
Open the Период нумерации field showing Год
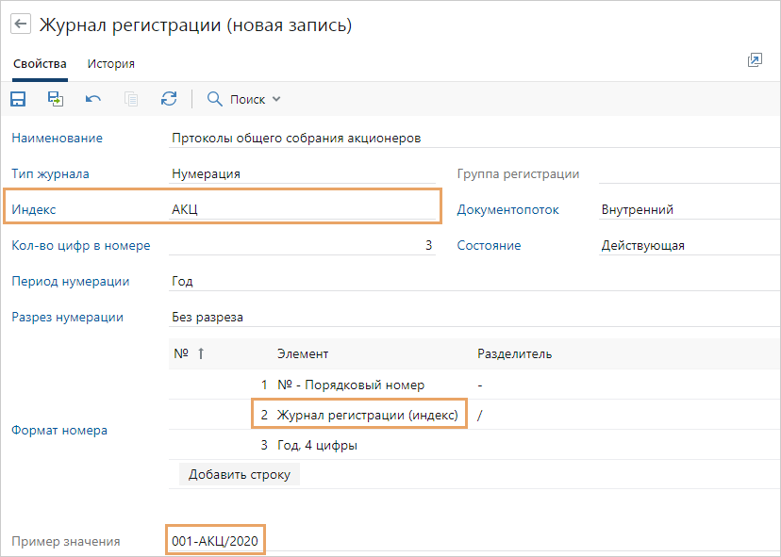302,282
